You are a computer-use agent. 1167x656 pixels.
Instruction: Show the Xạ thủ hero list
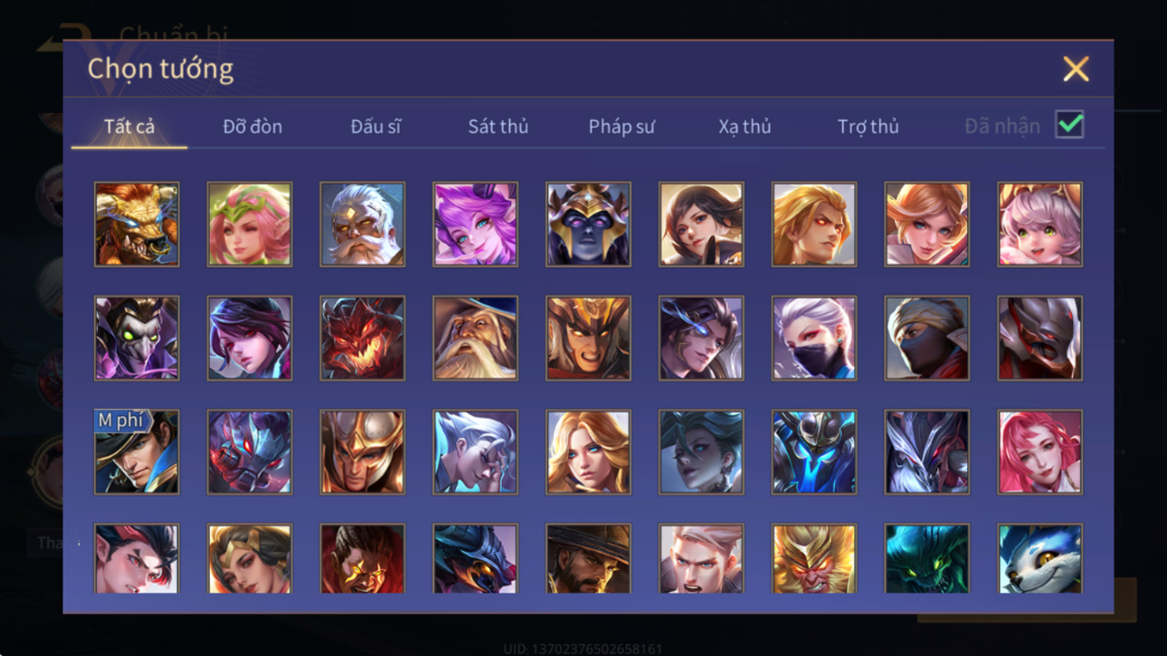(x=745, y=127)
